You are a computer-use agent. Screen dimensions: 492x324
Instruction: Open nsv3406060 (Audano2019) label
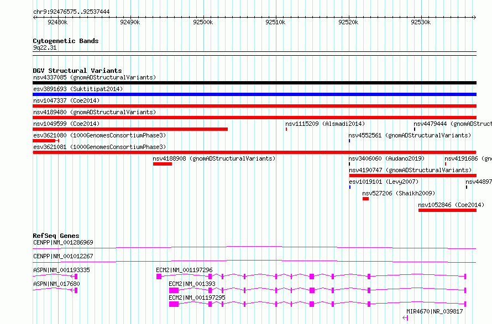(x=386, y=158)
